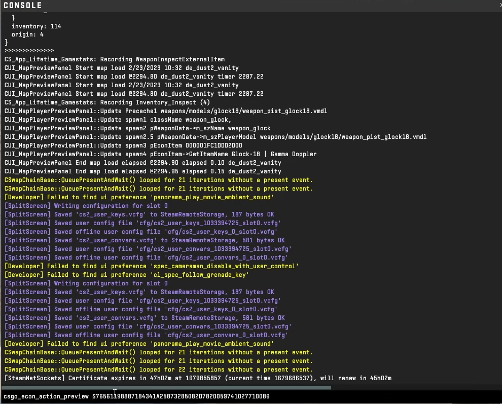Click the 'spec_cameraman_disable_with_user_control' warning line
The height and width of the screenshot is (404, 502).
point(152,266)
